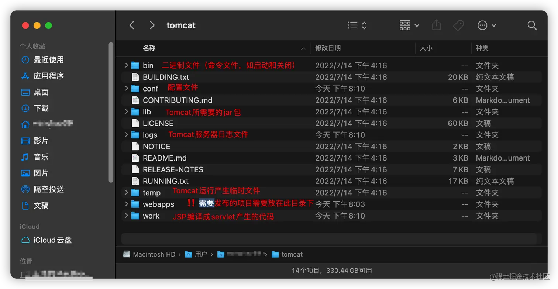This screenshot has height=289, width=558.
Task: Open the group-by grid dropdown
Action: tap(409, 25)
